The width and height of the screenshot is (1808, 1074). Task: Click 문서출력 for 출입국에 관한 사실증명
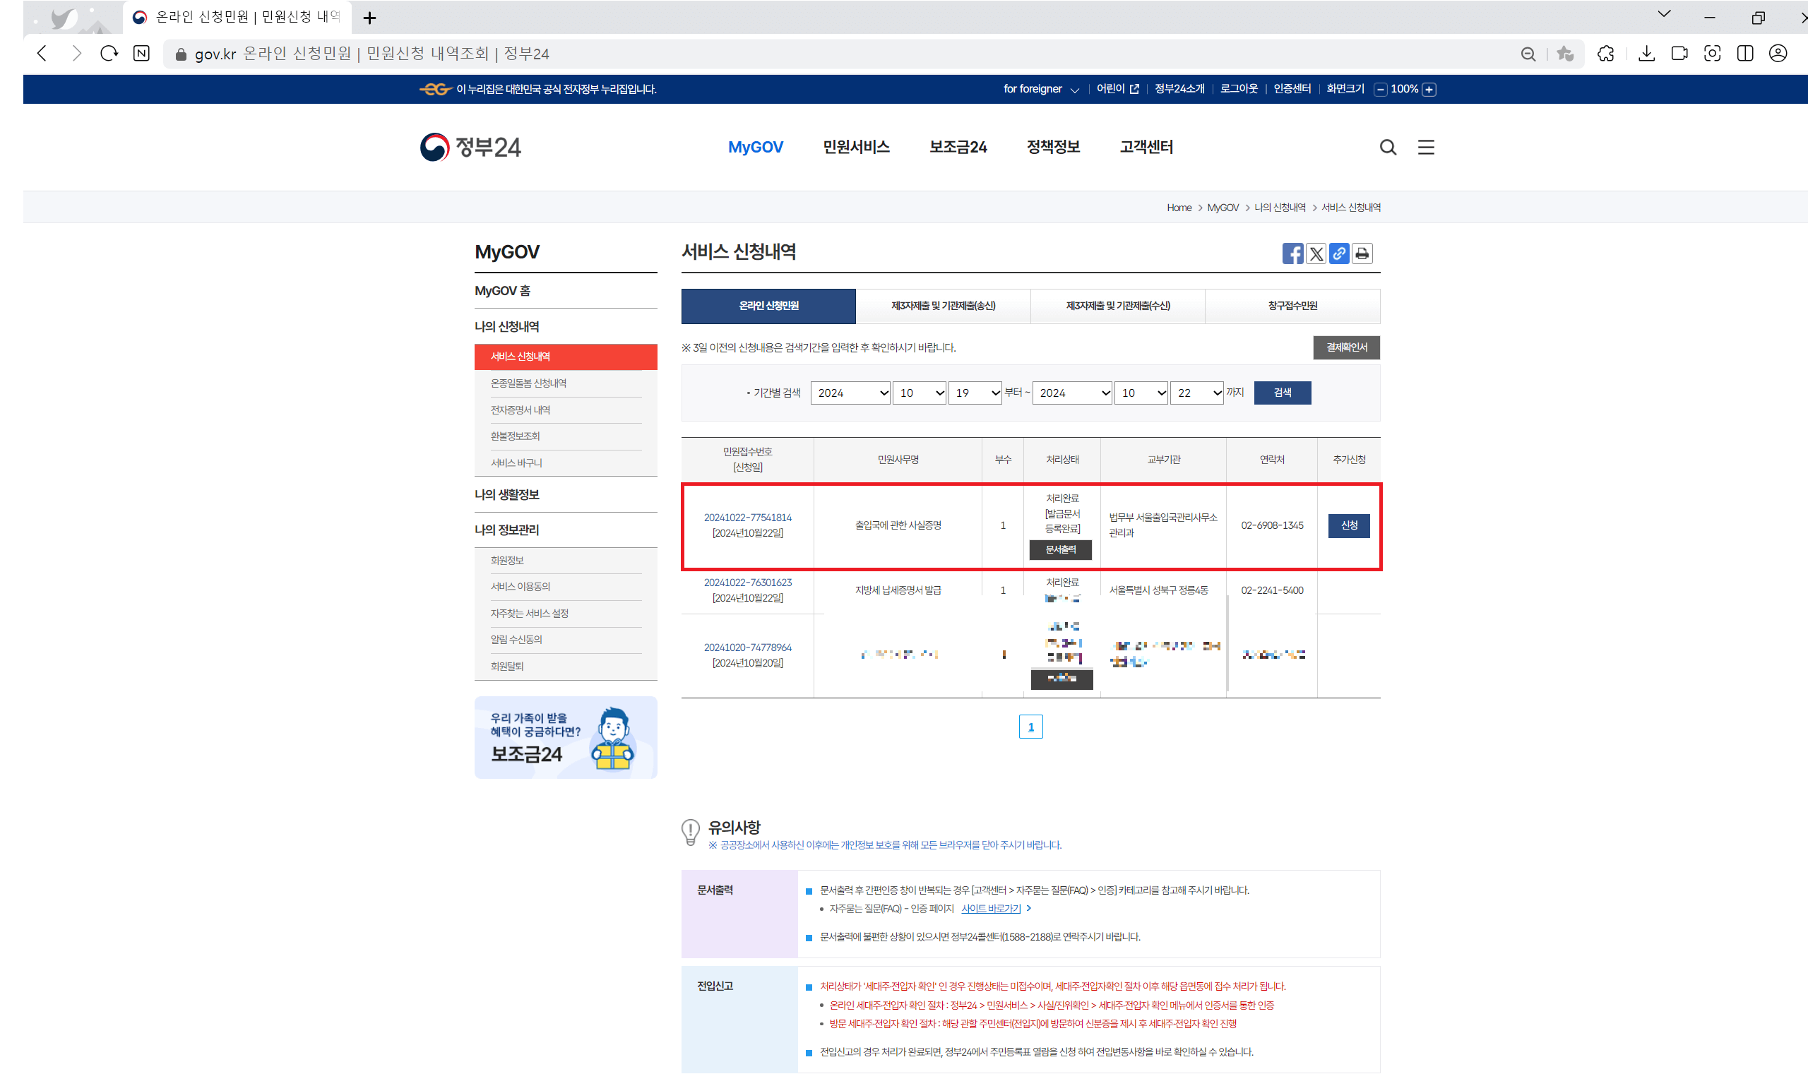click(1060, 550)
